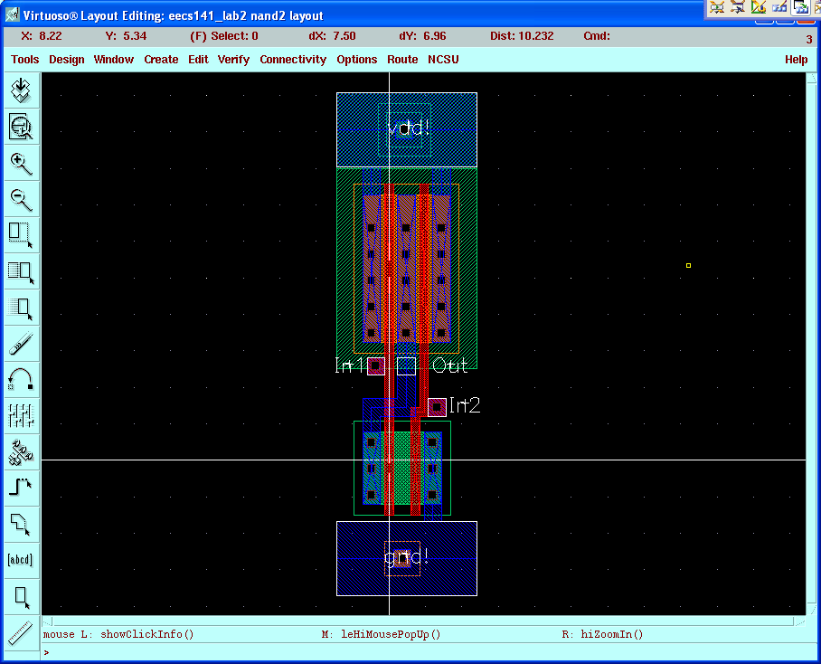Activate the Stretch tool icon
821x664 pixels.
[x=21, y=235]
